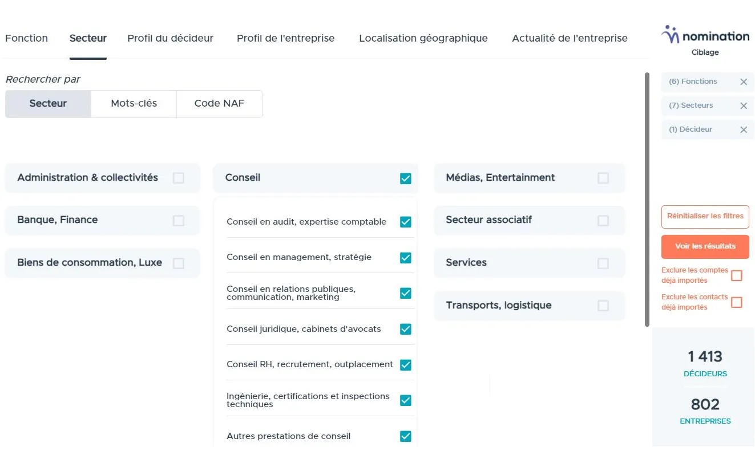Viewport: 755px width, 451px height.
Task: Click the Nomination logo
Action: (x=705, y=35)
